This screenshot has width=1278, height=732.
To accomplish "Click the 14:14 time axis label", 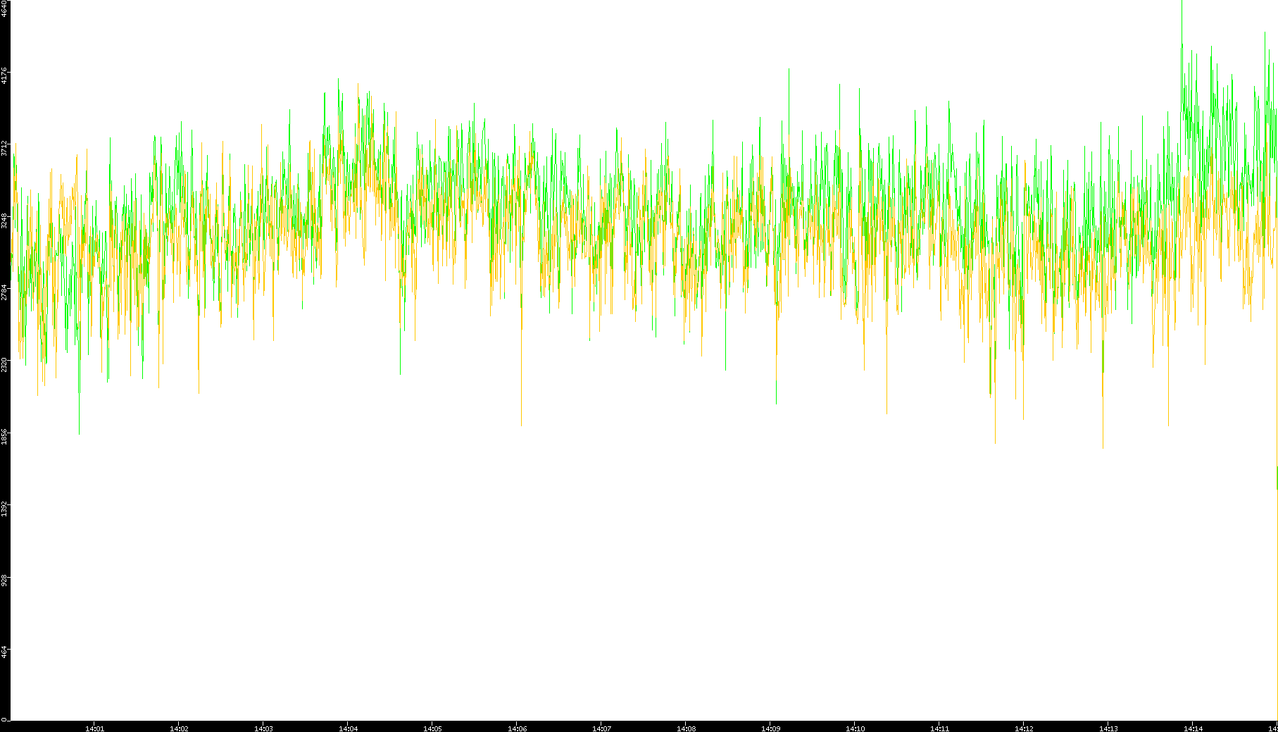I will (1193, 728).
